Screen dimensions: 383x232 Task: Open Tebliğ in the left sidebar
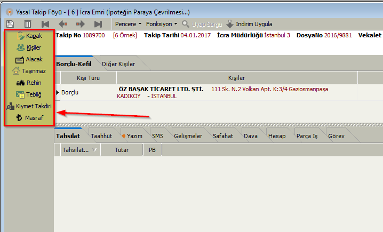29,94
